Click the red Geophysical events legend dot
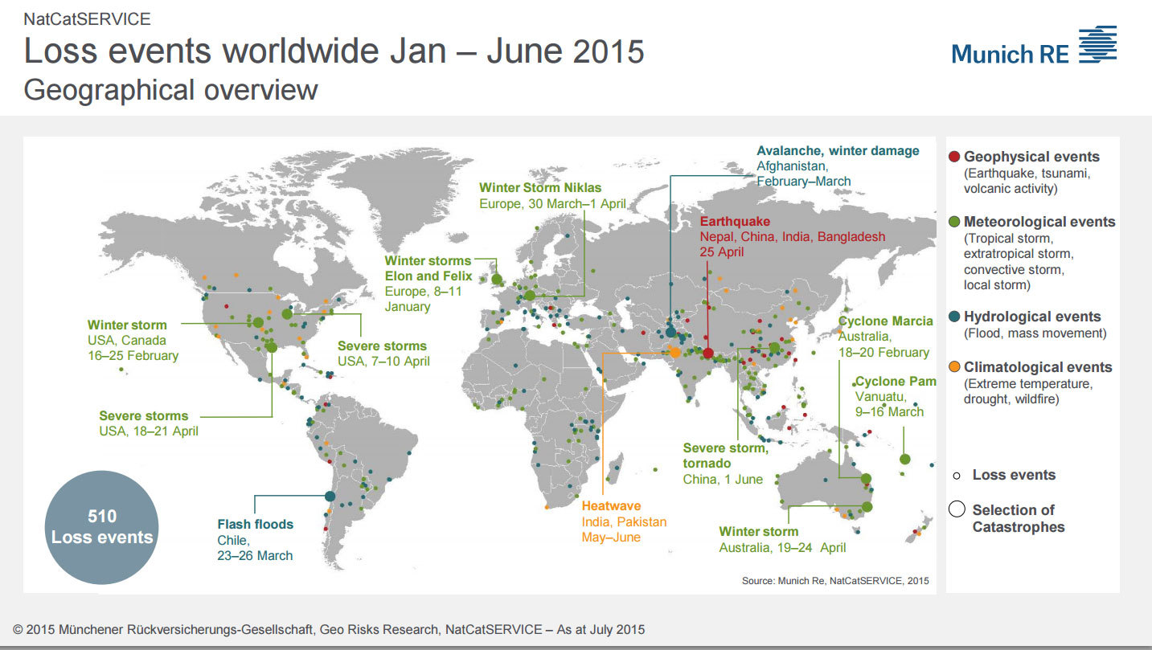 [953, 157]
